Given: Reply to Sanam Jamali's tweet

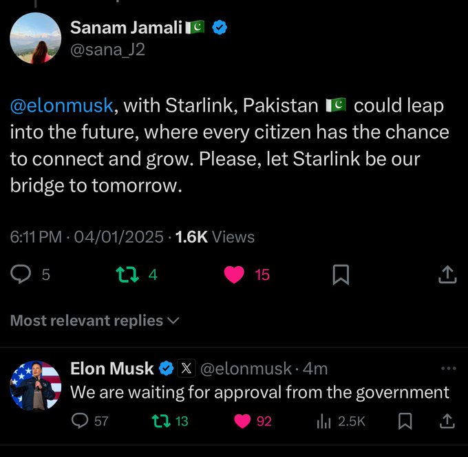Looking at the screenshot, I should click(21, 275).
